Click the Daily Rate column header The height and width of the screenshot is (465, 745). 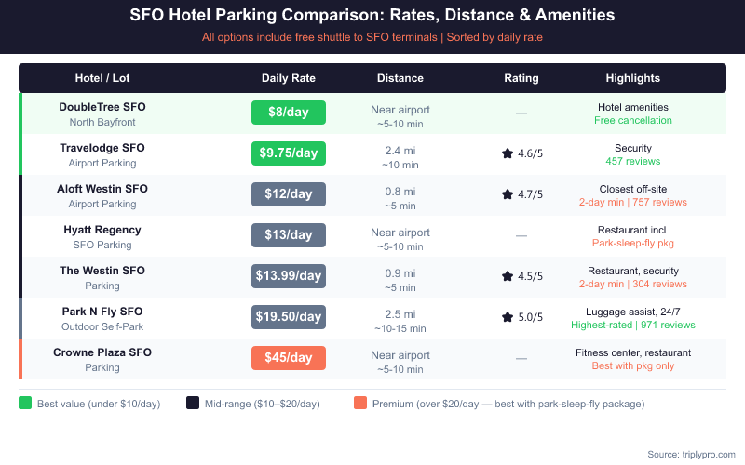pos(289,78)
